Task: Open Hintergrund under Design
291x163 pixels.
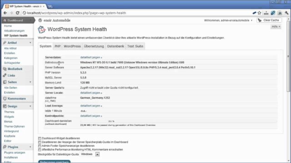Action: (x=11, y=131)
